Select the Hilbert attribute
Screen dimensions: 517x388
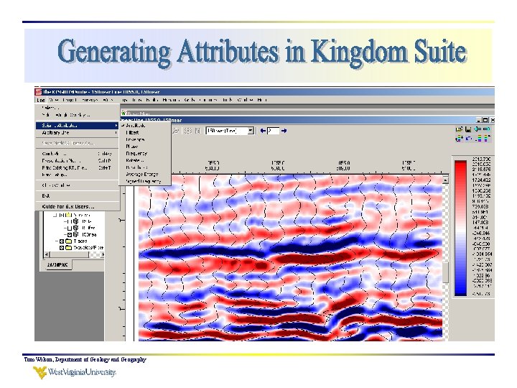click(x=145, y=133)
